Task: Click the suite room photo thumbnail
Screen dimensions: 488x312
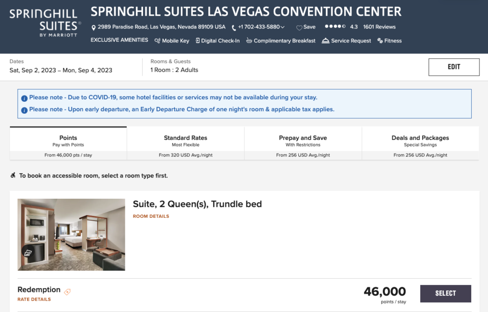Action: 71,234
